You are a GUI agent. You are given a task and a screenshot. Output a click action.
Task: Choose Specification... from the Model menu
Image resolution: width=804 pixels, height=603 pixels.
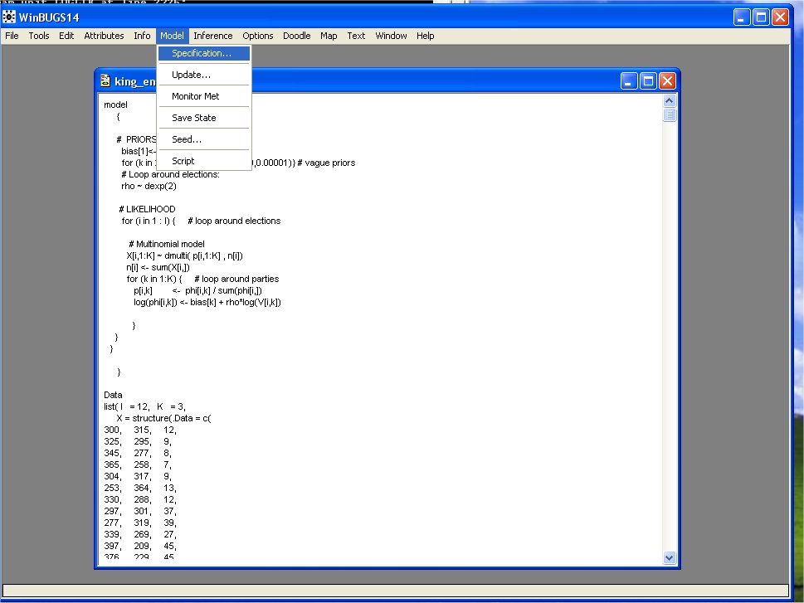point(202,53)
